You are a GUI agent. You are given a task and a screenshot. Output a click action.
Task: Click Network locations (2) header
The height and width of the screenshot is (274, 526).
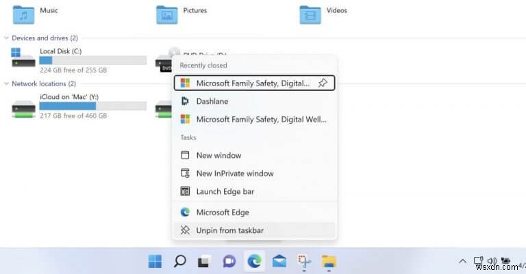click(x=44, y=83)
